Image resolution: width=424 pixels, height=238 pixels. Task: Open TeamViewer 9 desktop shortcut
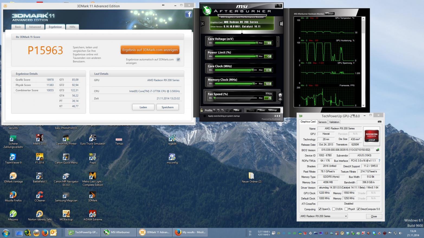click(x=13, y=159)
